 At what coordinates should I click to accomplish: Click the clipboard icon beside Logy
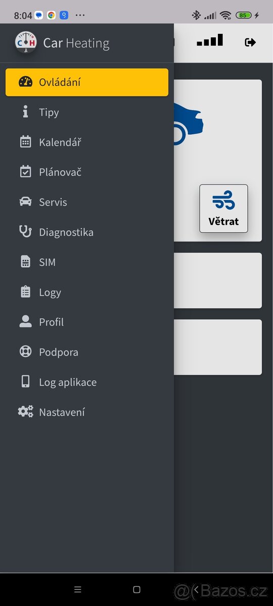tap(25, 292)
